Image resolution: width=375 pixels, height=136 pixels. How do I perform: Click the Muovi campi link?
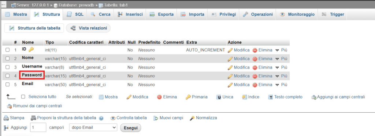pos(168,118)
